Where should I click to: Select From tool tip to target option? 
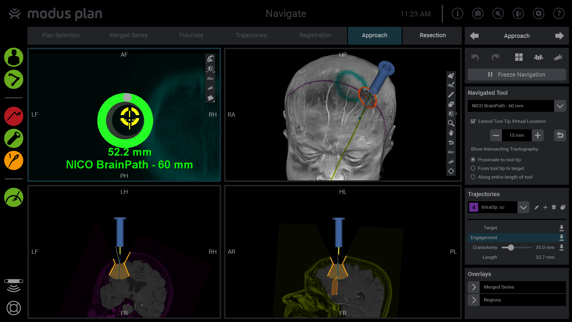473,168
